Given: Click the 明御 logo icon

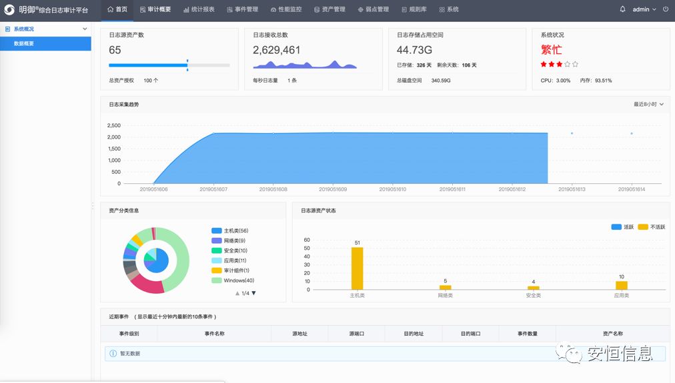Looking at the screenshot, I should click(10, 10).
